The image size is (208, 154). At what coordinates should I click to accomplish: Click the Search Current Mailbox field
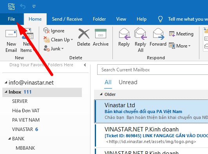pyautogui.click(x=152, y=70)
